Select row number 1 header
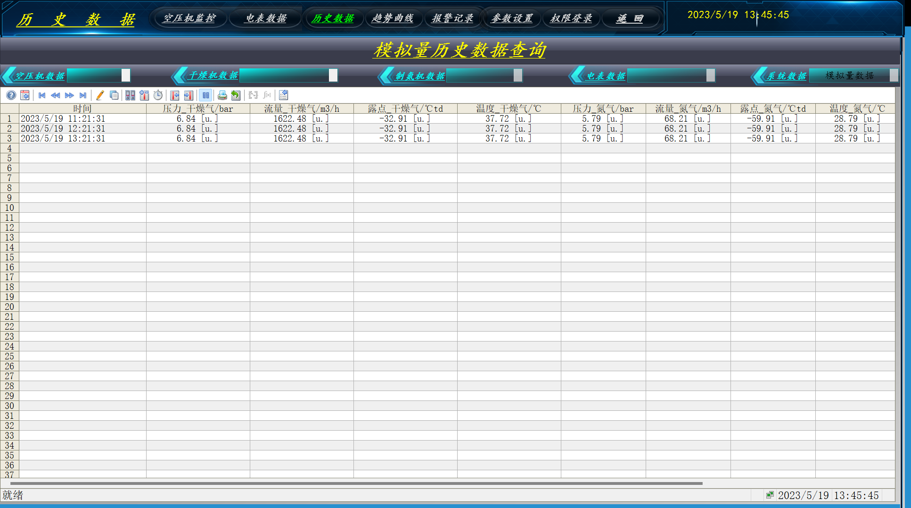The width and height of the screenshot is (911, 508). [x=9, y=119]
